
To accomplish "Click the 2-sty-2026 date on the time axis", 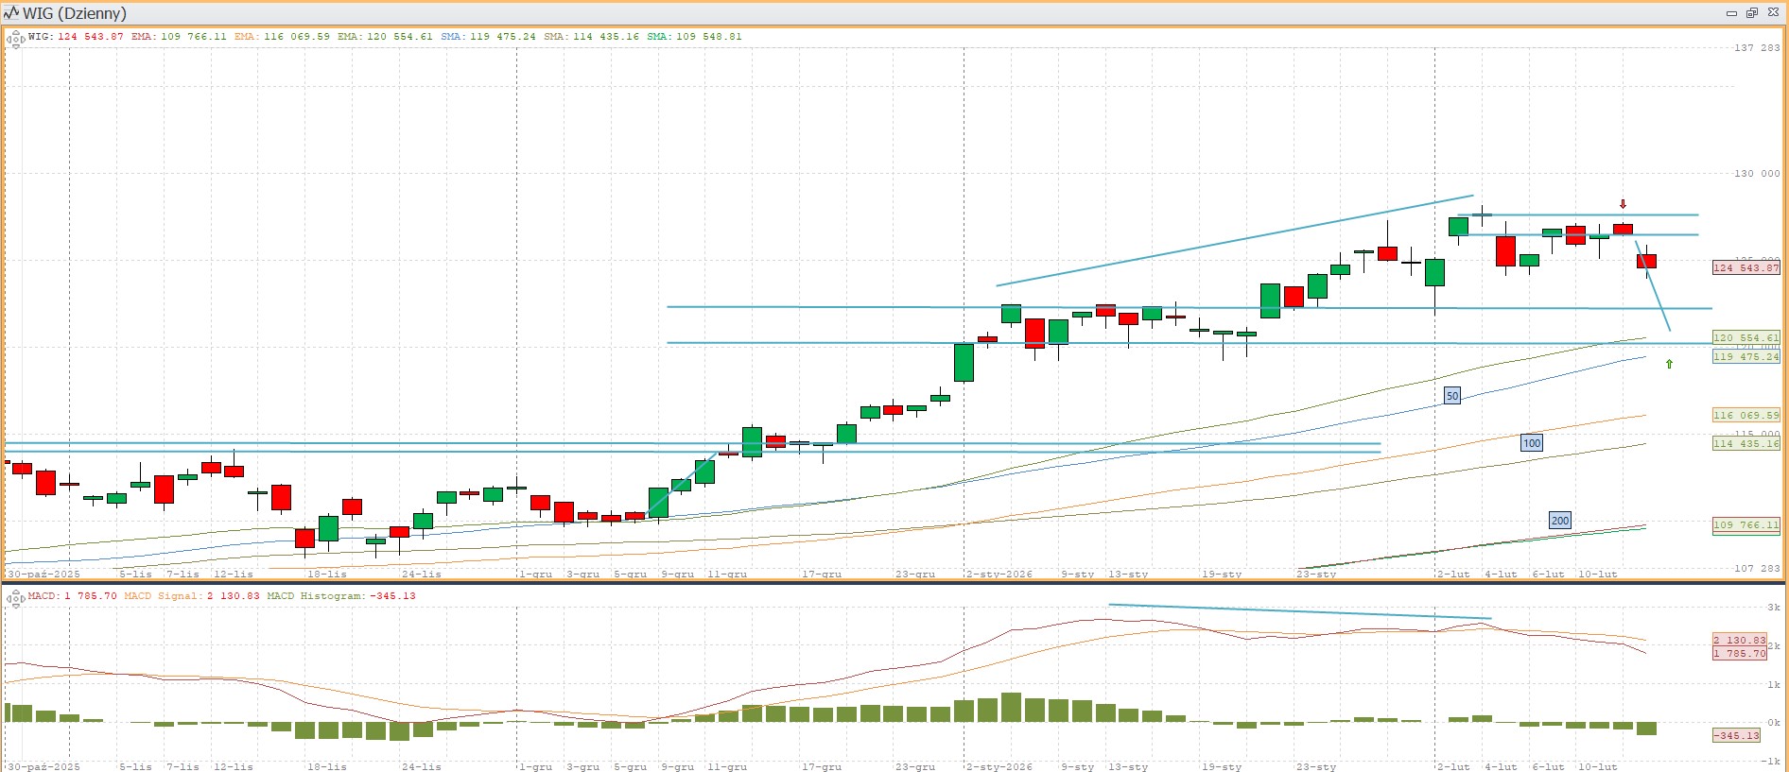I will tap(999, 575).
